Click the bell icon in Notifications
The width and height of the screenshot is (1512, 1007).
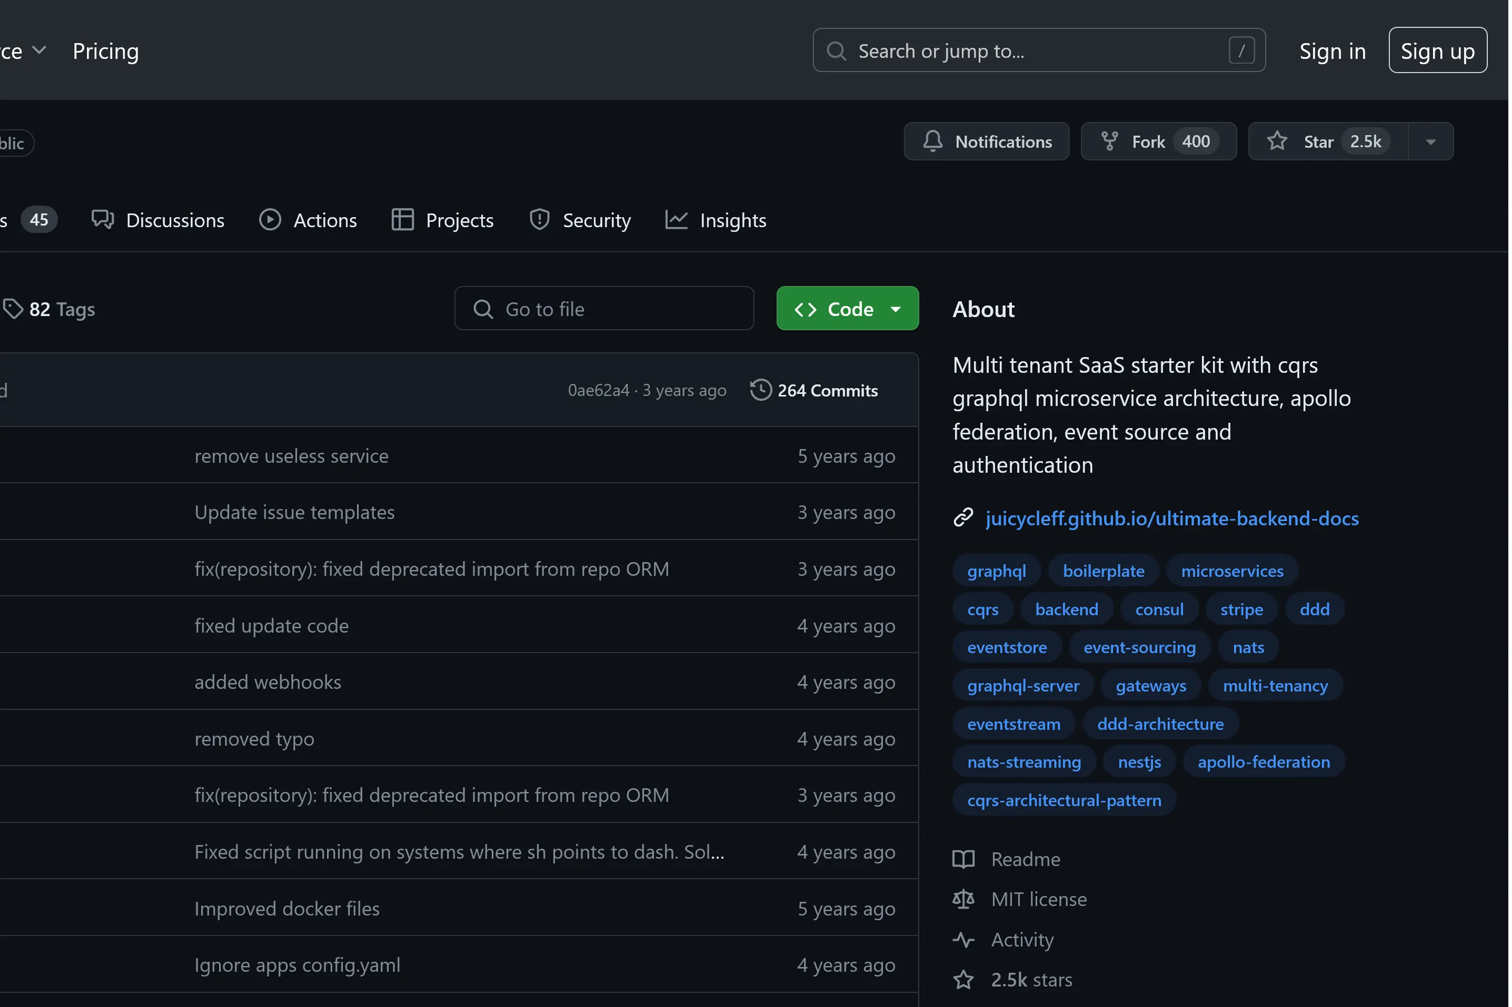tap(933, 141)
